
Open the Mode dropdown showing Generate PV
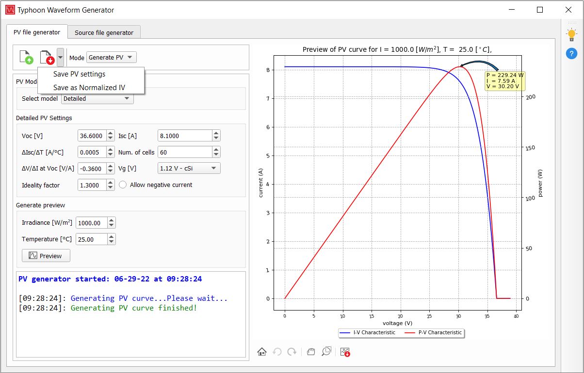point(112,57)
